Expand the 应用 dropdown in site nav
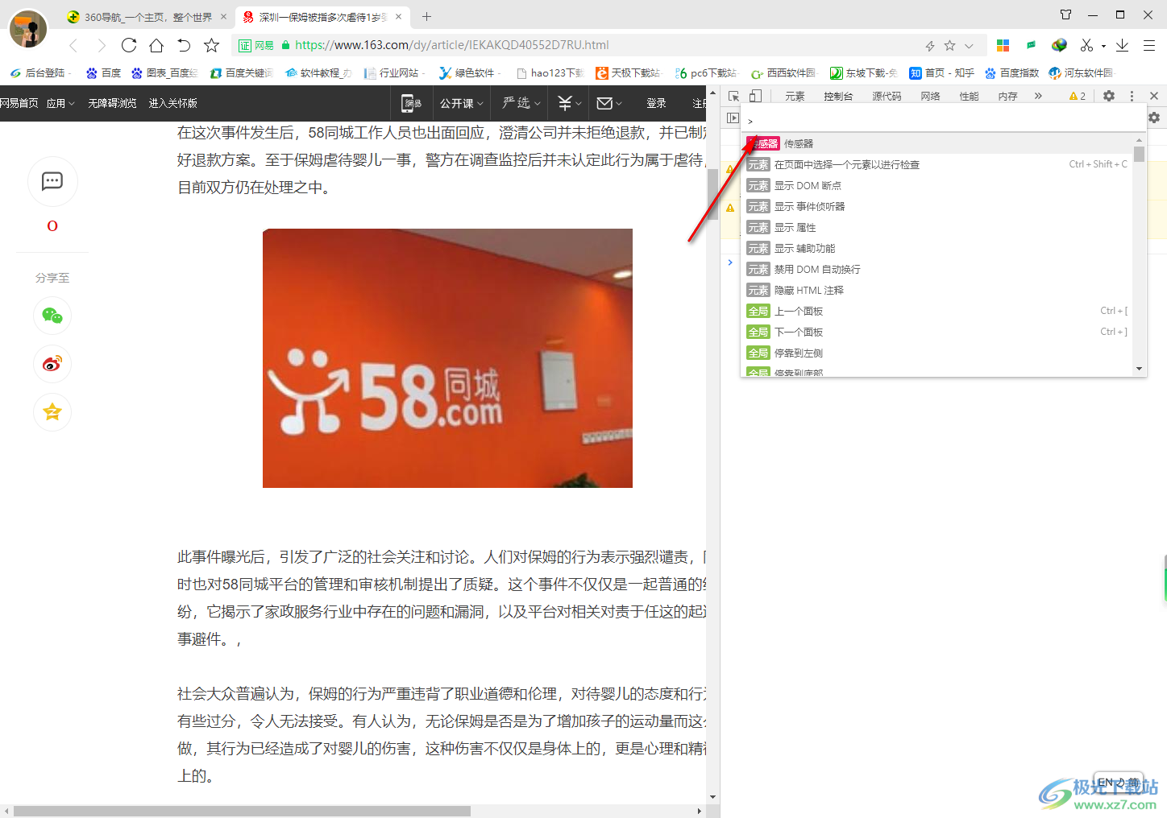The image size is (1167, 818). pyautogui.click(x=60, y=103)
